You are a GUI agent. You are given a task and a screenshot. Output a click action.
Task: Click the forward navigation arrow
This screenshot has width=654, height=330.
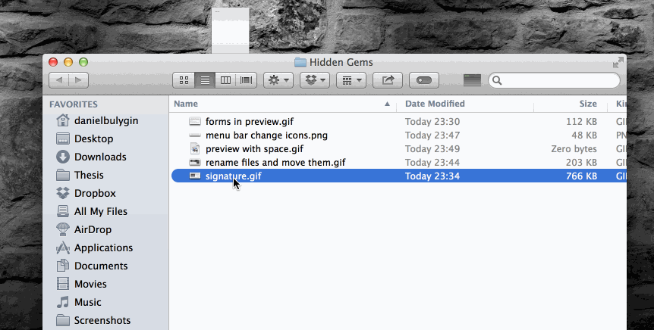tap(78, 79)
